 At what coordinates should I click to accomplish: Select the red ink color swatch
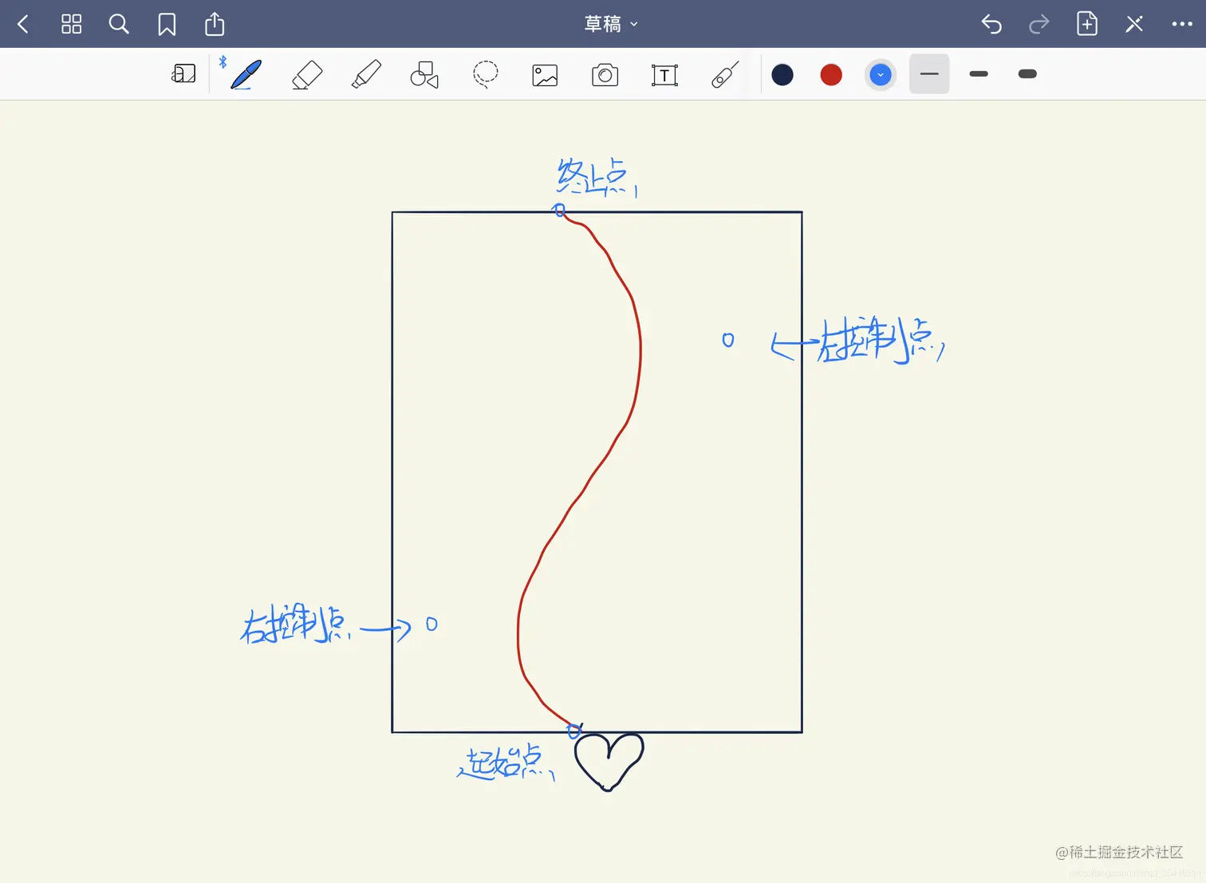[830, 73]
